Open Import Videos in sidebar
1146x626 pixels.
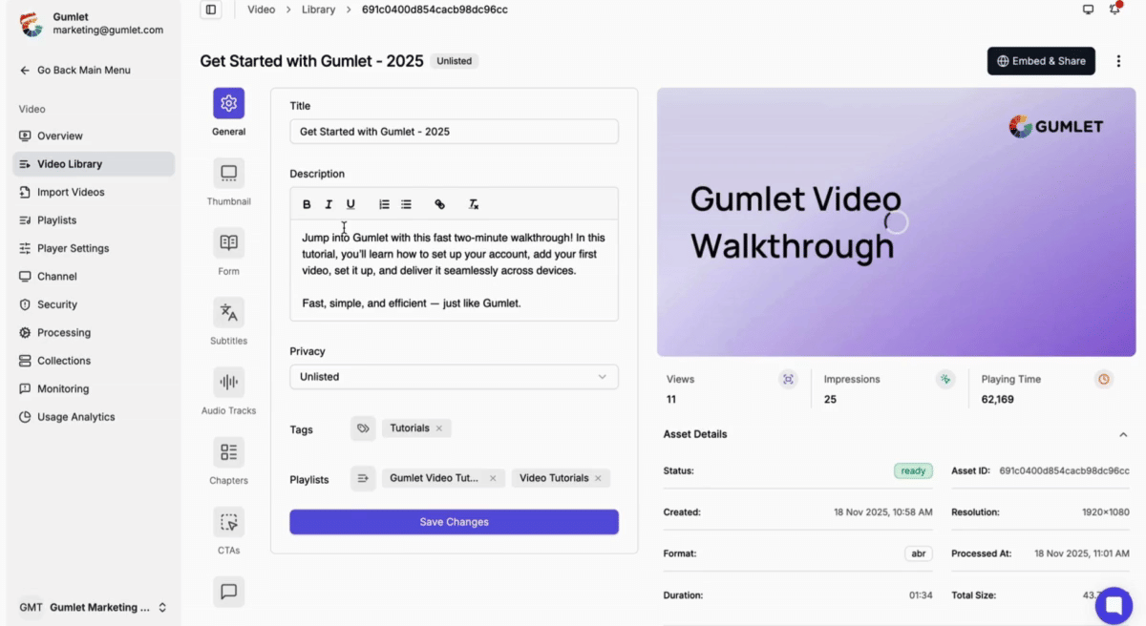click(71, 192)
